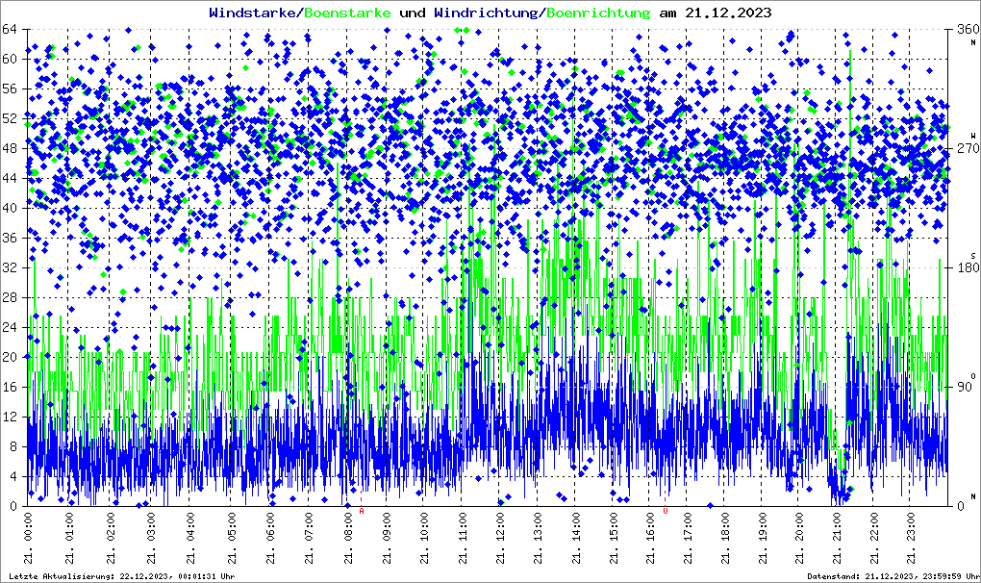Screen dimensions: 981x583
Task: Click the 360 degree label on the right axis
Action: (x=965, y=29)
